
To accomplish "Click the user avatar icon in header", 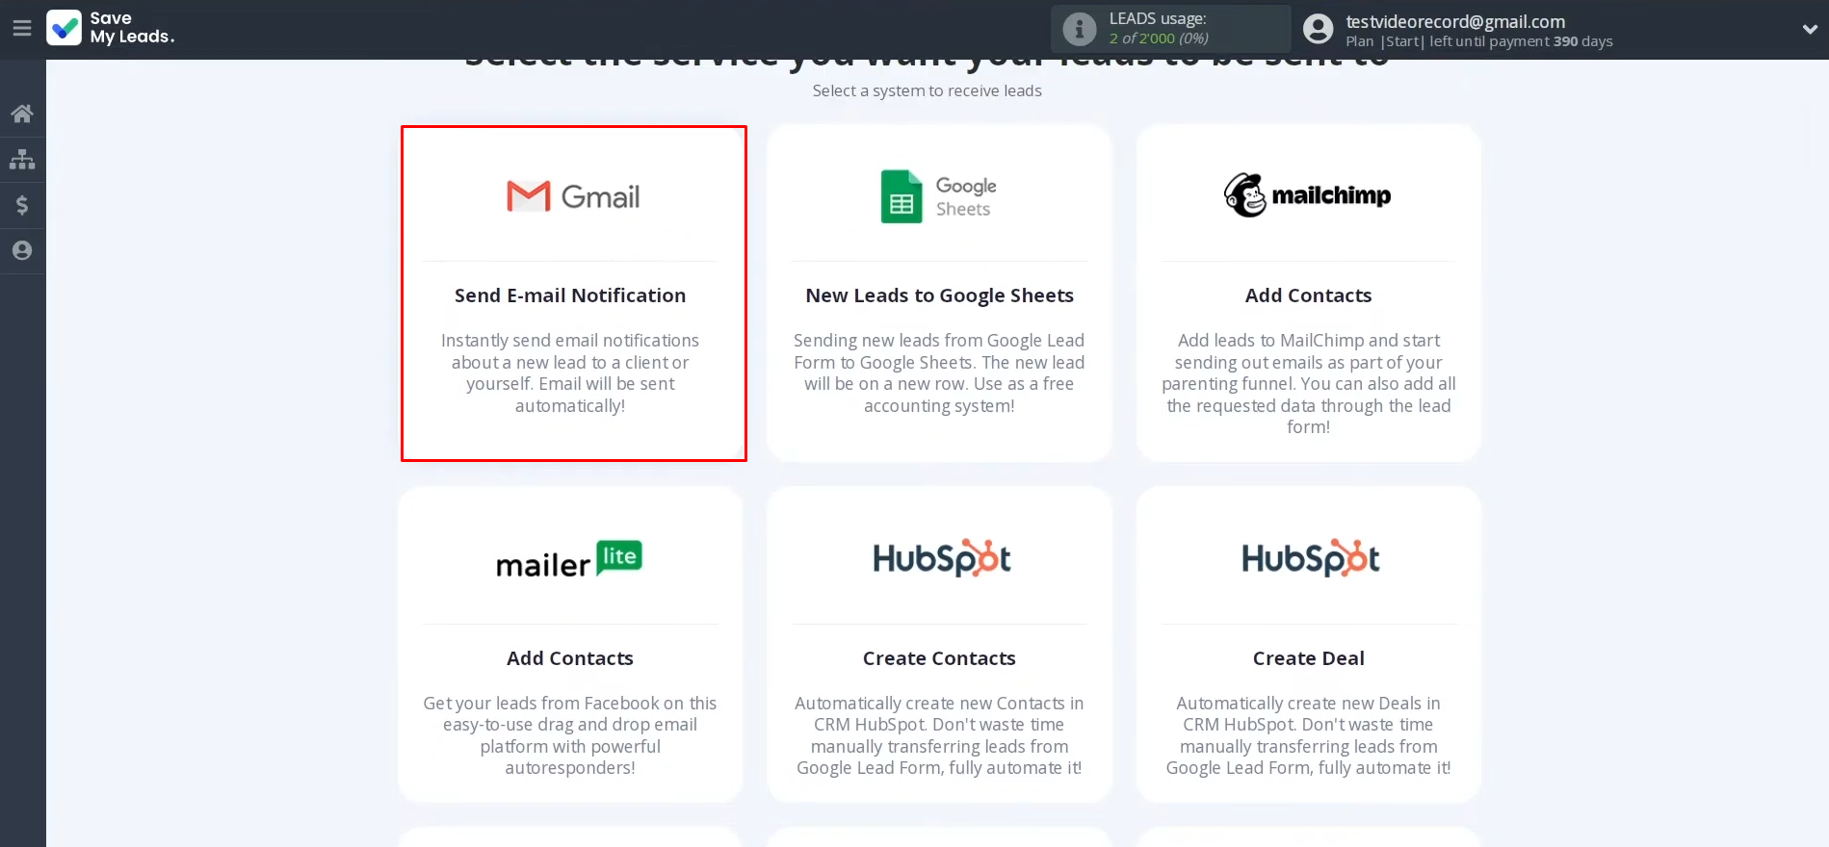I will (1318, 29).
